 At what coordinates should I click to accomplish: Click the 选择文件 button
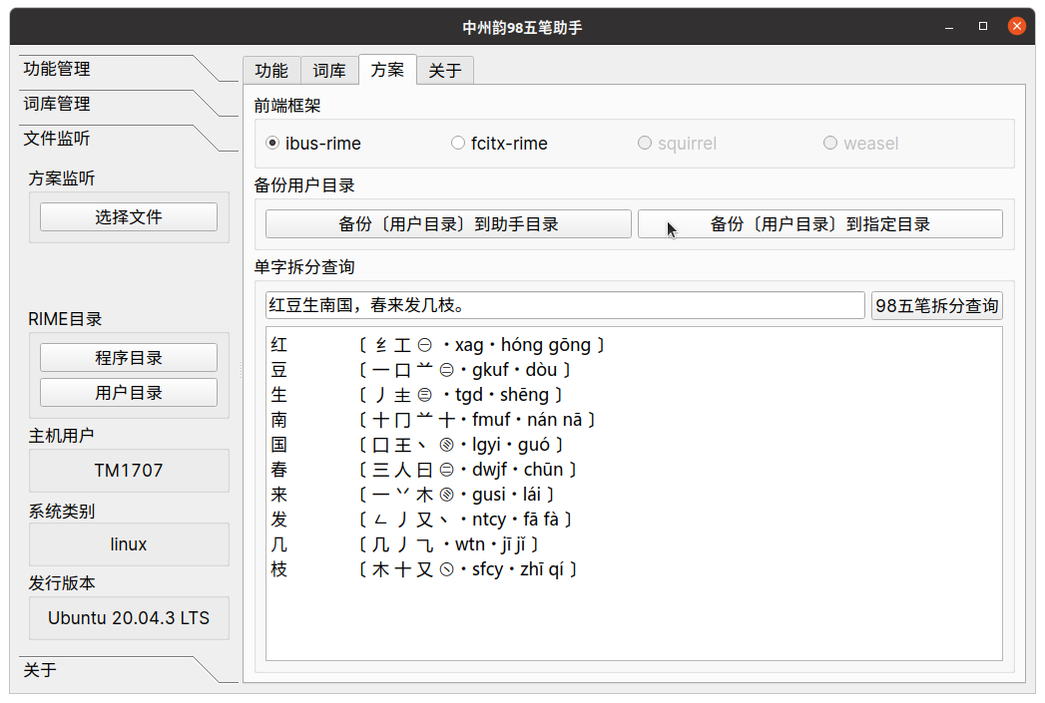coord(129,217)
